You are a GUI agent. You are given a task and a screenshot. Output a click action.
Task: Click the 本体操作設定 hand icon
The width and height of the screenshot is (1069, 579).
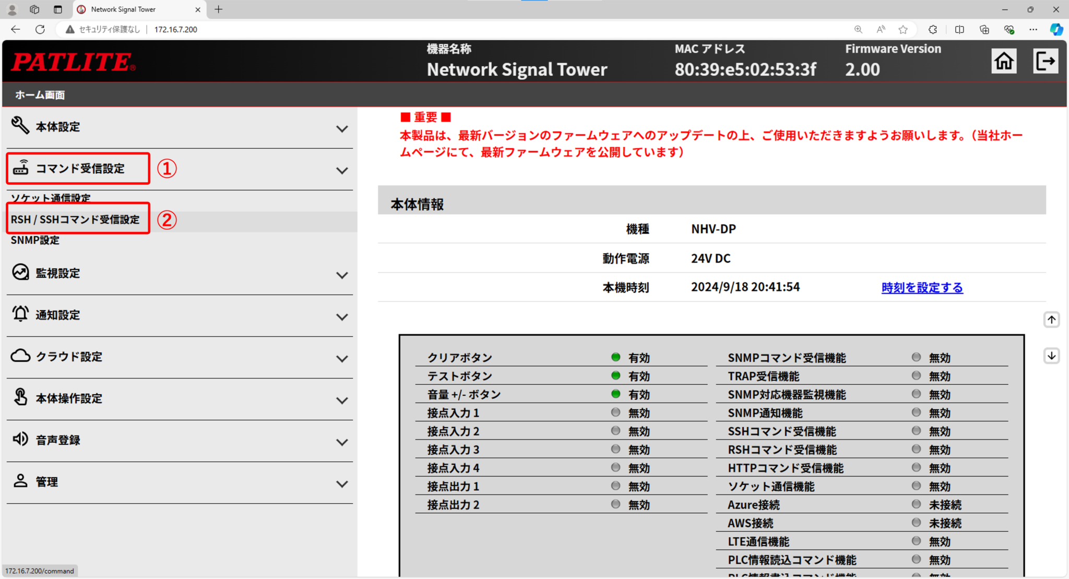20,397
